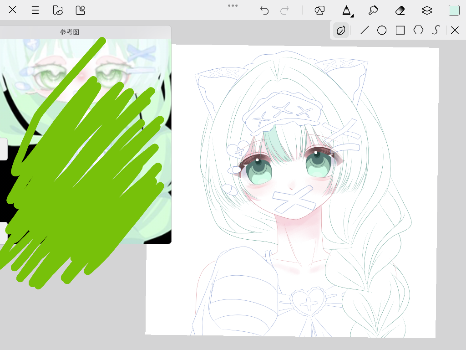
Task: Select the smudge brush tool
Action: (373, 10)
